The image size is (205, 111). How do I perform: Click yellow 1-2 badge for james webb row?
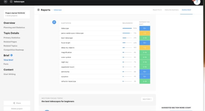[x=145, y=33]
